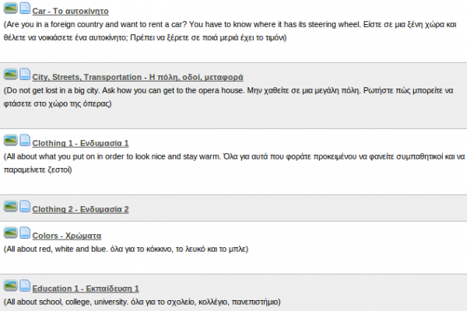Open the picture icon for Education 1

point(11,285)
